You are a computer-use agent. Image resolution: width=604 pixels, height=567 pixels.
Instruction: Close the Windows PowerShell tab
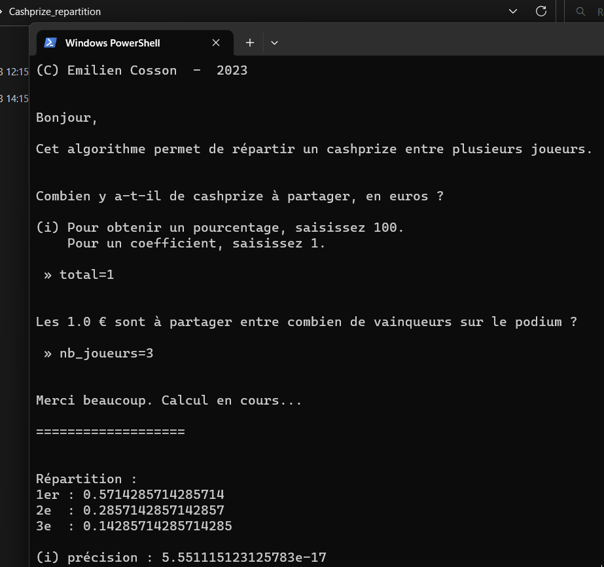pyautogui.click(x=216, y=42)
